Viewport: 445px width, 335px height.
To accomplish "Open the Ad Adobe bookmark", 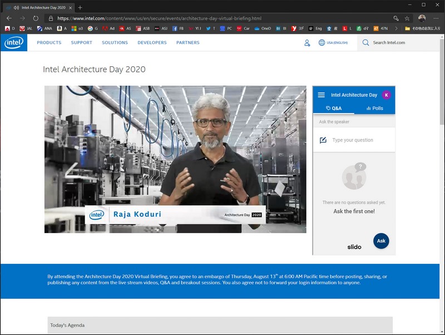I will (108, 28).
